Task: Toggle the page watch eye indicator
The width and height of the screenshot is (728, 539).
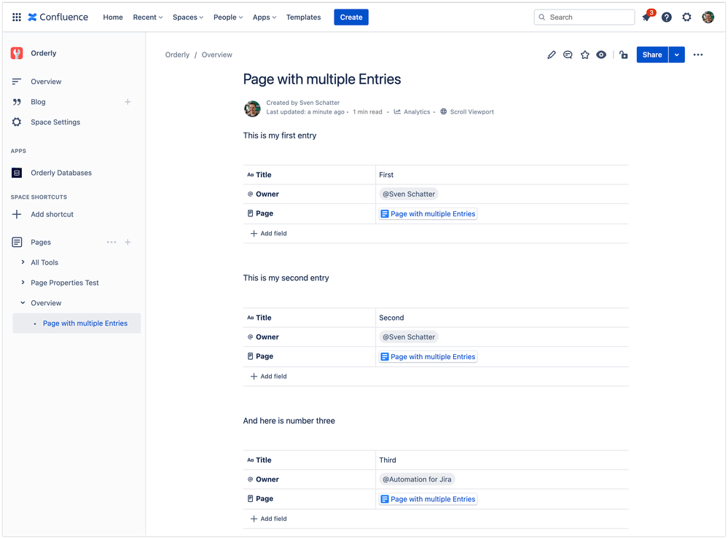Action: [600, 55]
